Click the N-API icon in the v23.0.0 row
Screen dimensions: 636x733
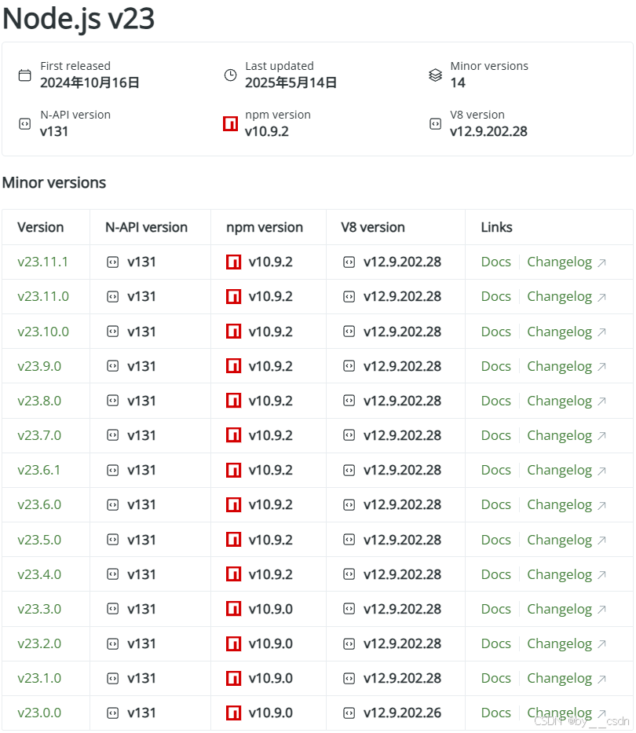click(112, 713)
